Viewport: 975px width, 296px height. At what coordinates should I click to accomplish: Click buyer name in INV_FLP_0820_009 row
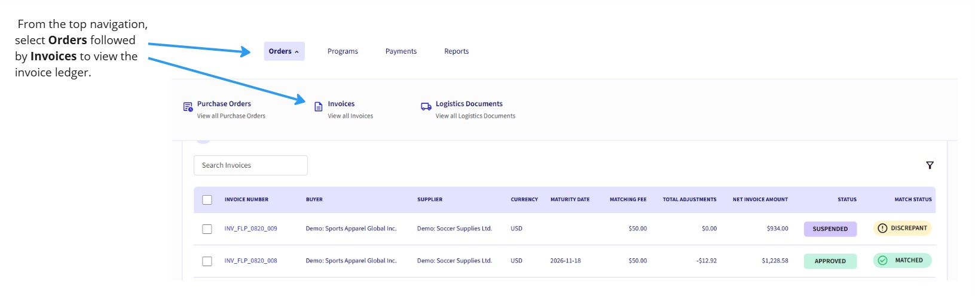[x=351, y=229]
